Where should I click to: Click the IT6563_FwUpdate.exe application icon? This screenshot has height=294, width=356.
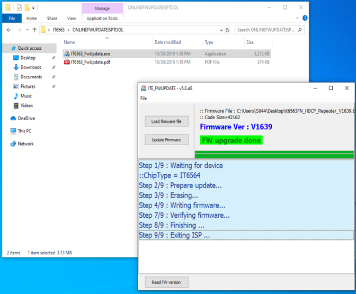[67, 54]
